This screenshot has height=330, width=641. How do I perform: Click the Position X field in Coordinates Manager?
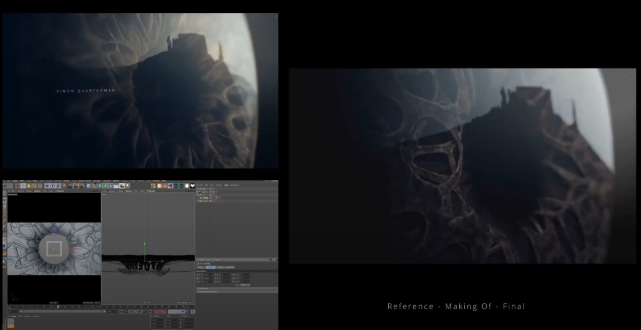pyautogui.click(x=157, y=320)
